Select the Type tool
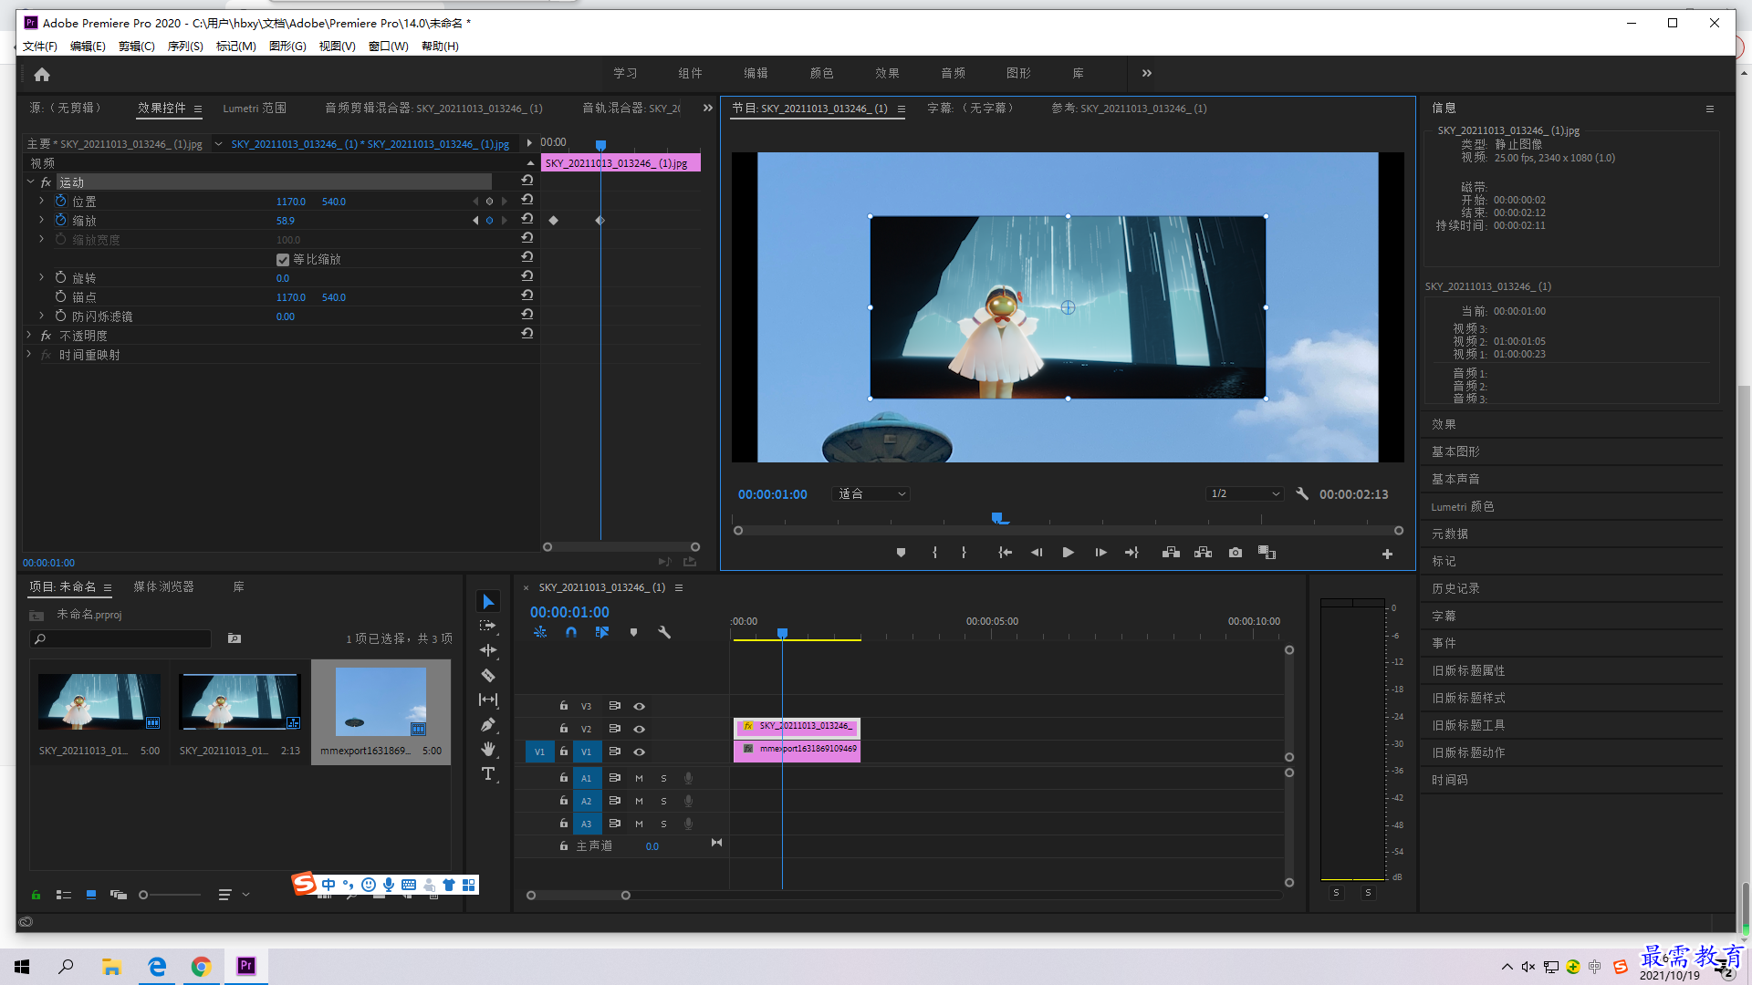 pyautogui.click(x=488, y=773)
